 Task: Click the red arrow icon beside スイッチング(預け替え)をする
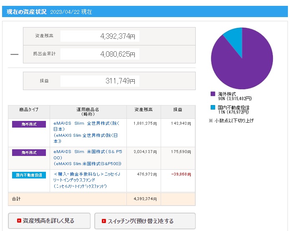[103, 221]
